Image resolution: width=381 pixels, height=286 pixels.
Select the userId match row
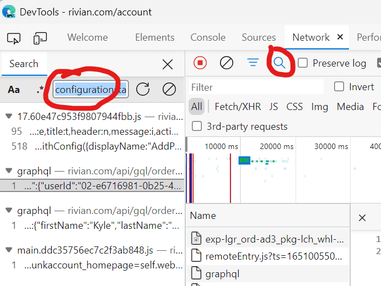(x=92, y=186)
